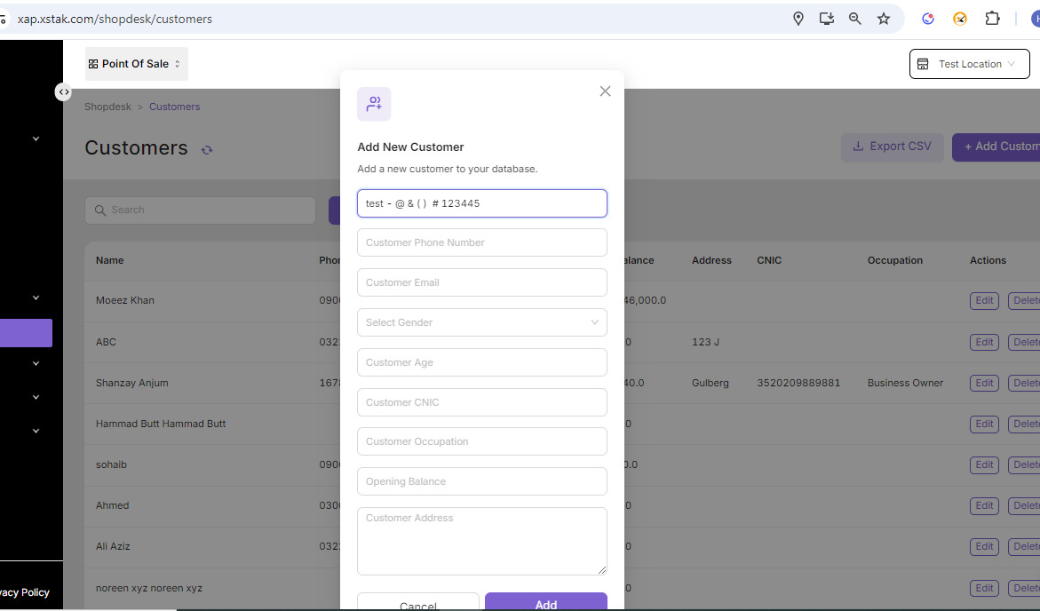Click the location pin icon in address bar
The width and height of the screenshot is (1040, 611).
click(798, 19)
